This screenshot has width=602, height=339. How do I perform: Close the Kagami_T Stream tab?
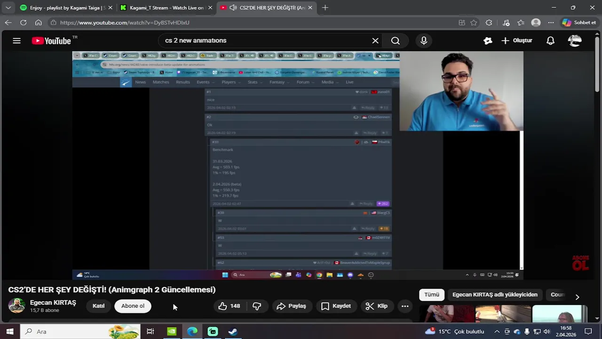[x=210, y=8]
